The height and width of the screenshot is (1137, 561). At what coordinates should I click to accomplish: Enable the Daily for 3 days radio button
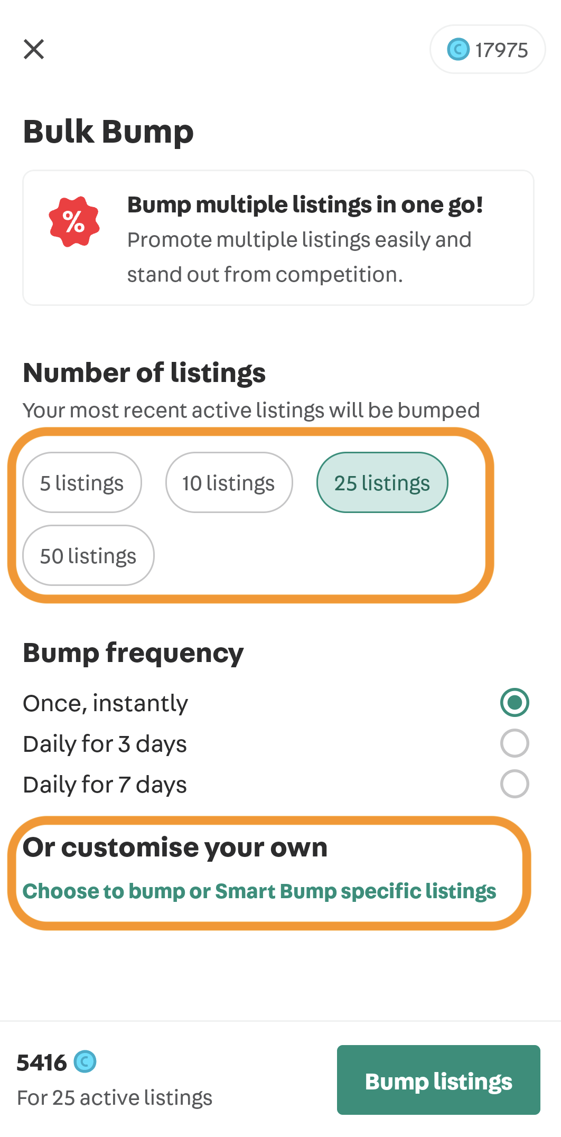515,743
